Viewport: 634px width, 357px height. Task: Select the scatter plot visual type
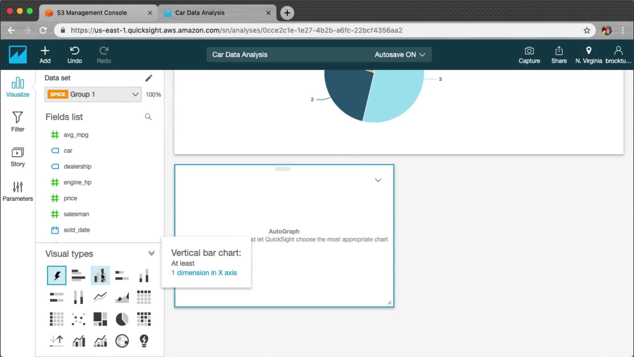78,319
